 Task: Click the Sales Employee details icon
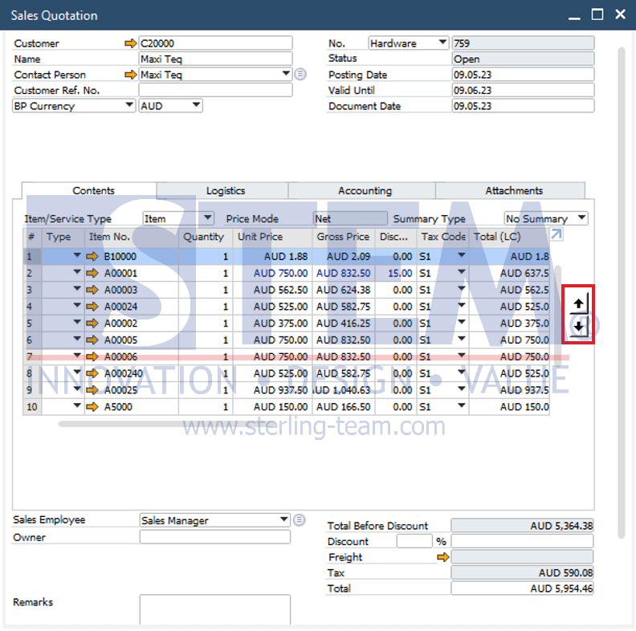300,520
